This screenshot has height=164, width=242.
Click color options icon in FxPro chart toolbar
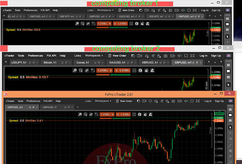(x=145, y=114)
